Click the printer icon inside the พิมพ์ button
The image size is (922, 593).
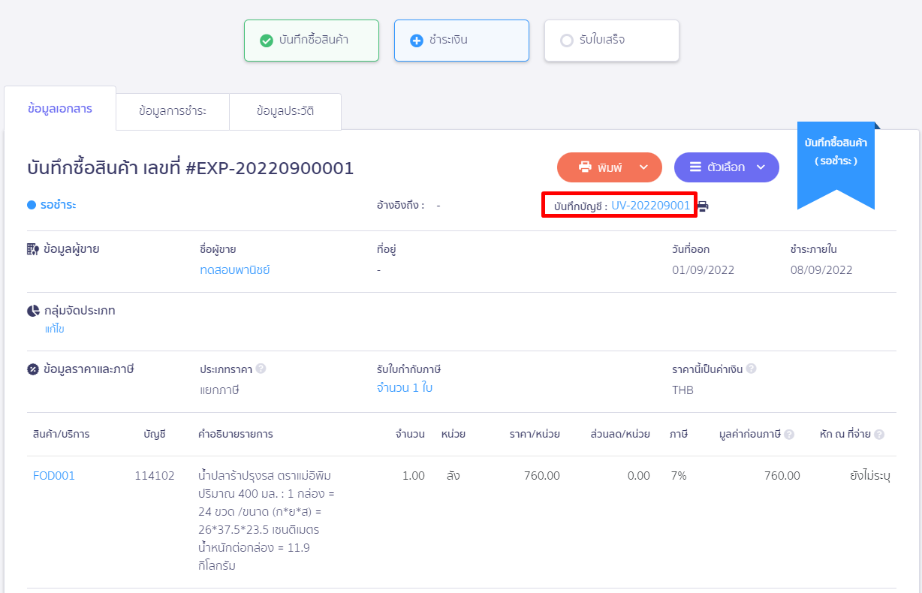(585, 167)
